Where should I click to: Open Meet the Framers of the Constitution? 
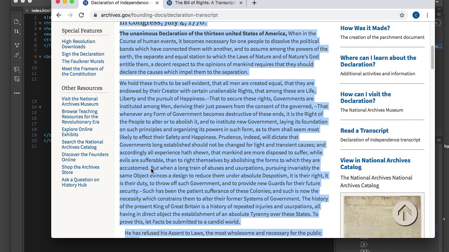82,71
